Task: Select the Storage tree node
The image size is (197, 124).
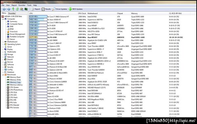Action: (9, 54)
